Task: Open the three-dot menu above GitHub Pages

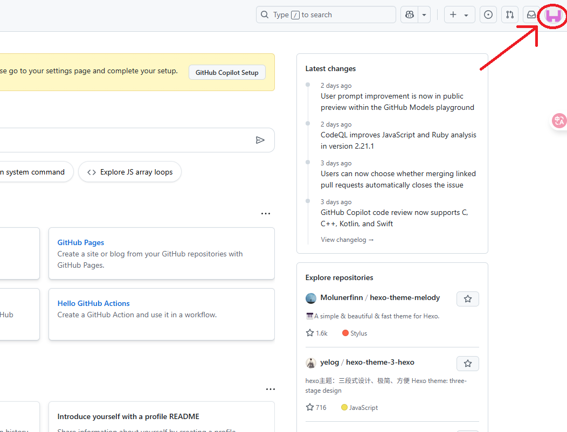Action: pos(265,214)
